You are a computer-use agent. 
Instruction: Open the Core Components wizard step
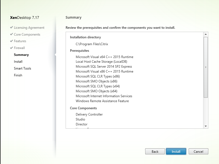[x=27, y=34]
